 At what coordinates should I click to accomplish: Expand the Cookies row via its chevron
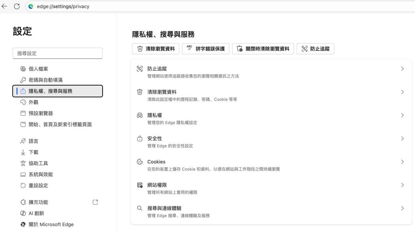pyautogui.click(x=403, y=162)
